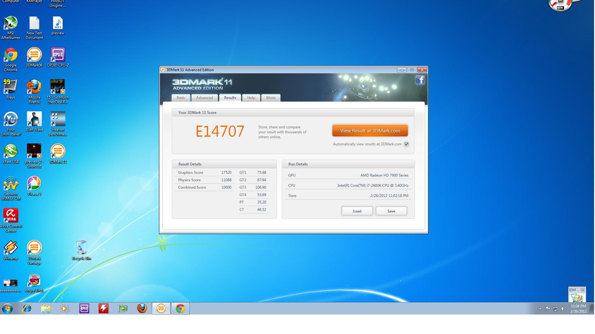Image resolution: width=595 pixels, height=334 pixels.
Task: Open 3DMark Vantage desktop shortcut
Action: [x=34, y=252]
